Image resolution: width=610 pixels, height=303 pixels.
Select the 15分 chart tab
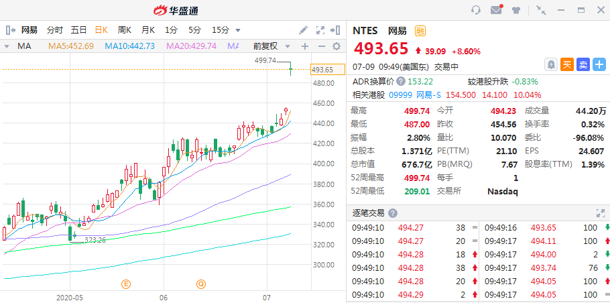[x=221, y=30]
